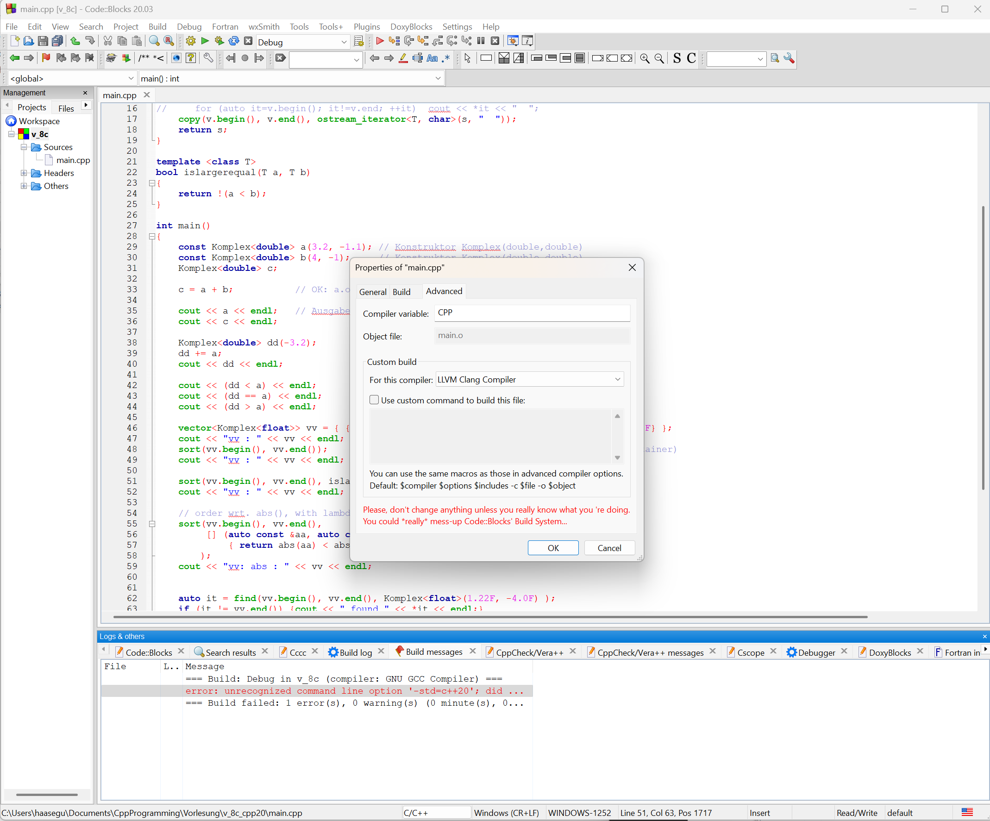Enable Use custom command checkbox

point(374,400)
